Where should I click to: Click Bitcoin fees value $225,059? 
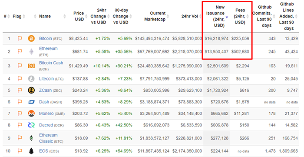(x=240, y=38)
